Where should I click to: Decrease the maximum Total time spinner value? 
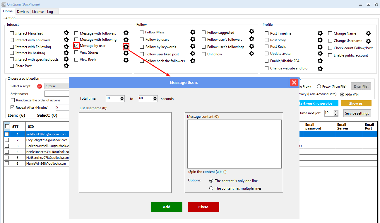pyautogui.click(x=155, y=100)
